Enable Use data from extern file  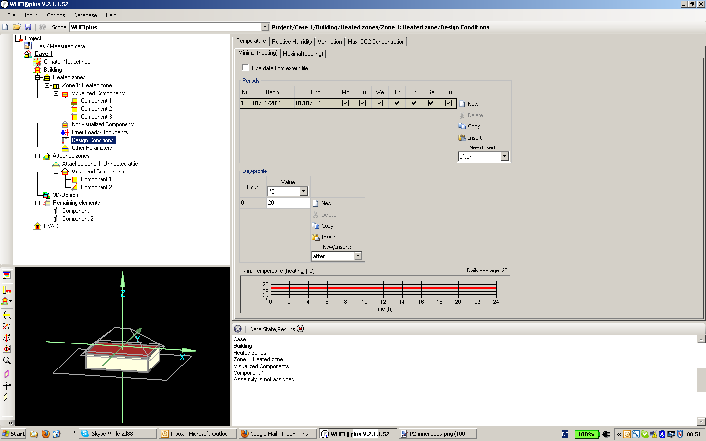pyautogui.click(x=246, y=68)
